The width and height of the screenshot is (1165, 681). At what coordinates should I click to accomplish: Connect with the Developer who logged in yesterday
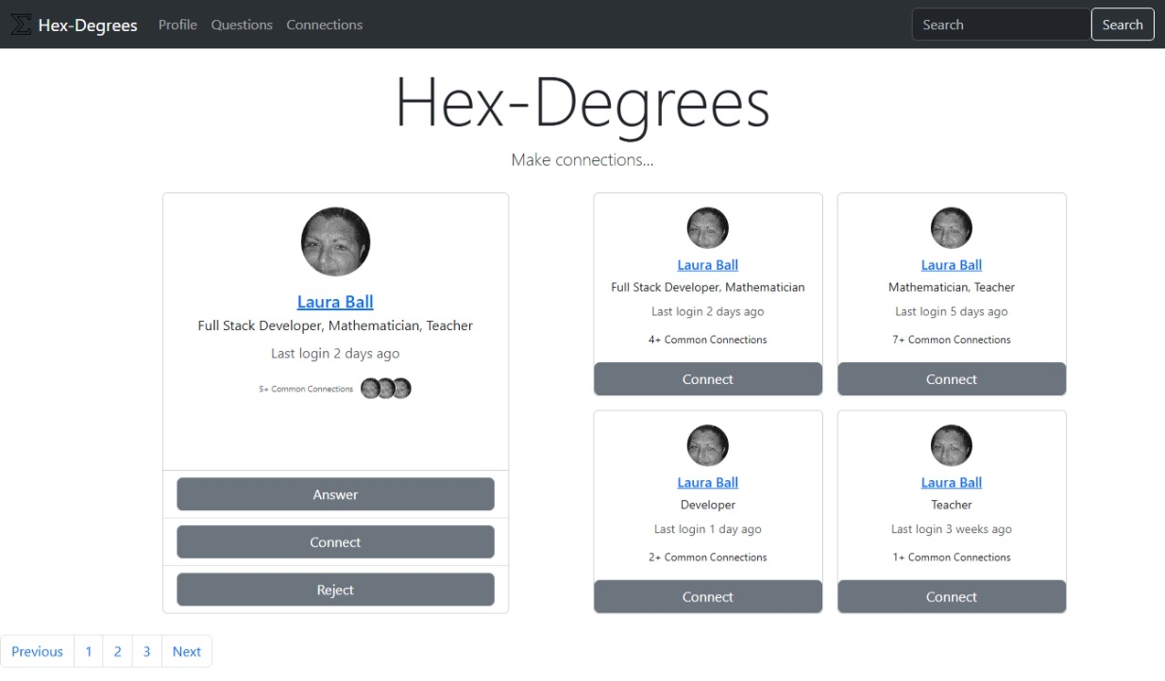coord(707,596)
